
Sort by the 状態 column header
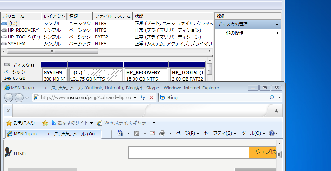[173, 16]
